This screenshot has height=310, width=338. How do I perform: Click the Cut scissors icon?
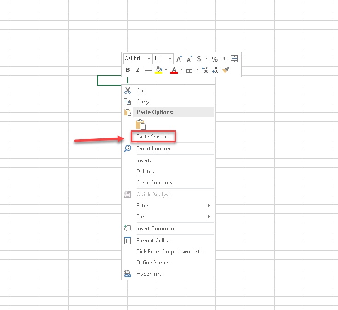pos(127,91)
